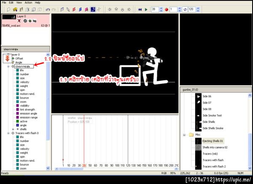Select the visibility property
This screenshot has width=253, height=184.
[24, 106]
